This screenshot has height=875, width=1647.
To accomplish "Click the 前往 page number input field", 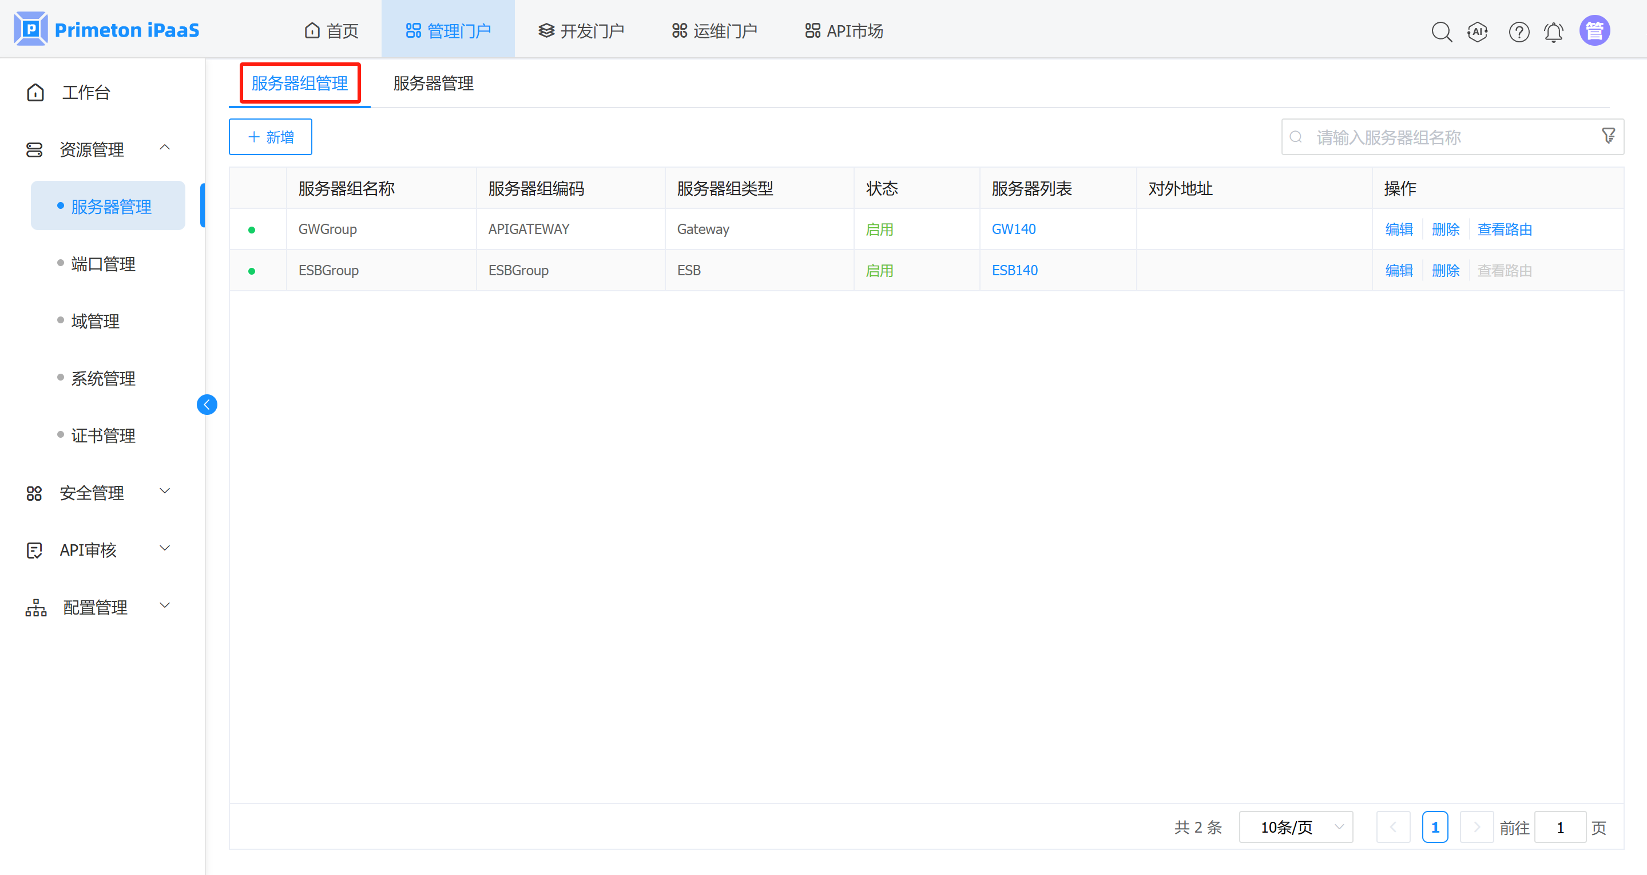I will (1560, 826).
